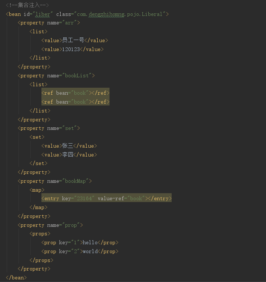Click the closing props tag

click(x=41, y=261)
